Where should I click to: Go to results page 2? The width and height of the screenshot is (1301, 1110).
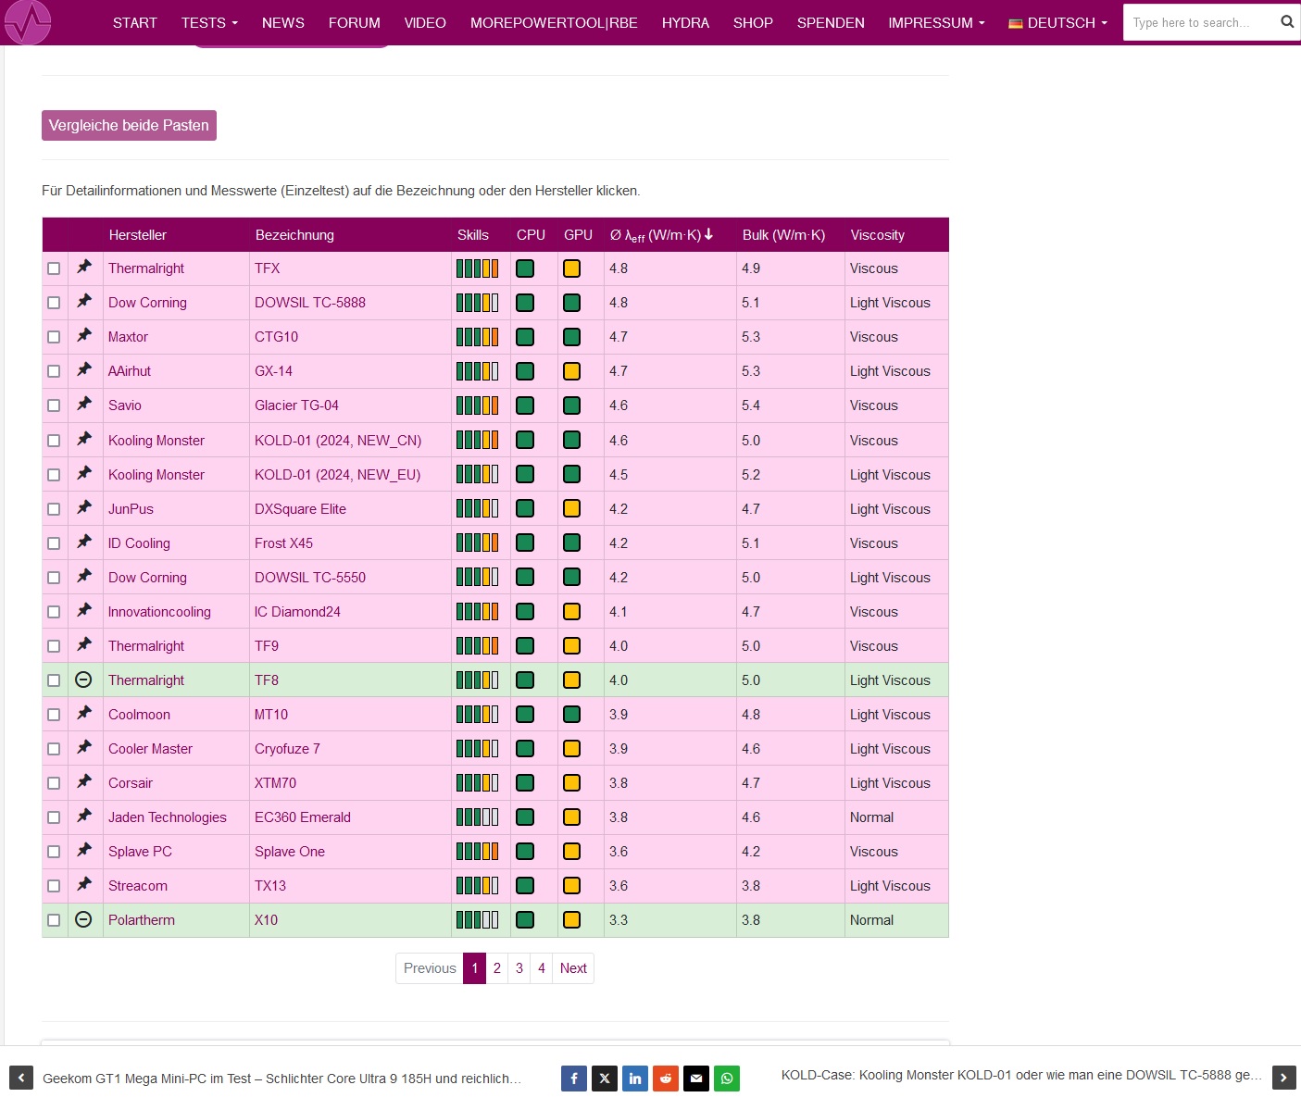click(497, 968)
